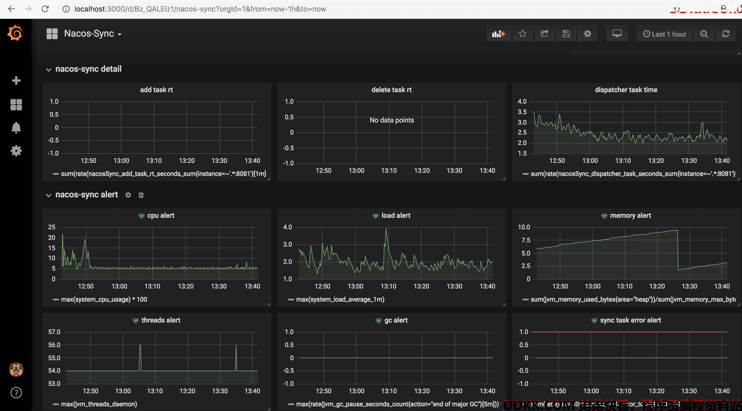Open nacos-sync alert row settings gear

pyautogui.click(x=128, y=195)
